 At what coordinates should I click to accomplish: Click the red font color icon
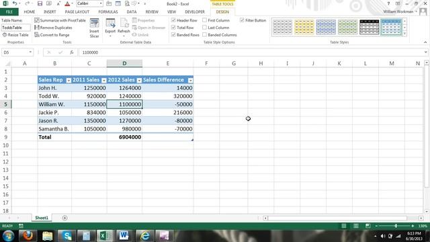tap(67, 3)
